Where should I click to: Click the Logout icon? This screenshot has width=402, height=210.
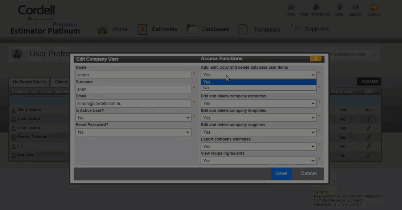(x=374, y=7)
